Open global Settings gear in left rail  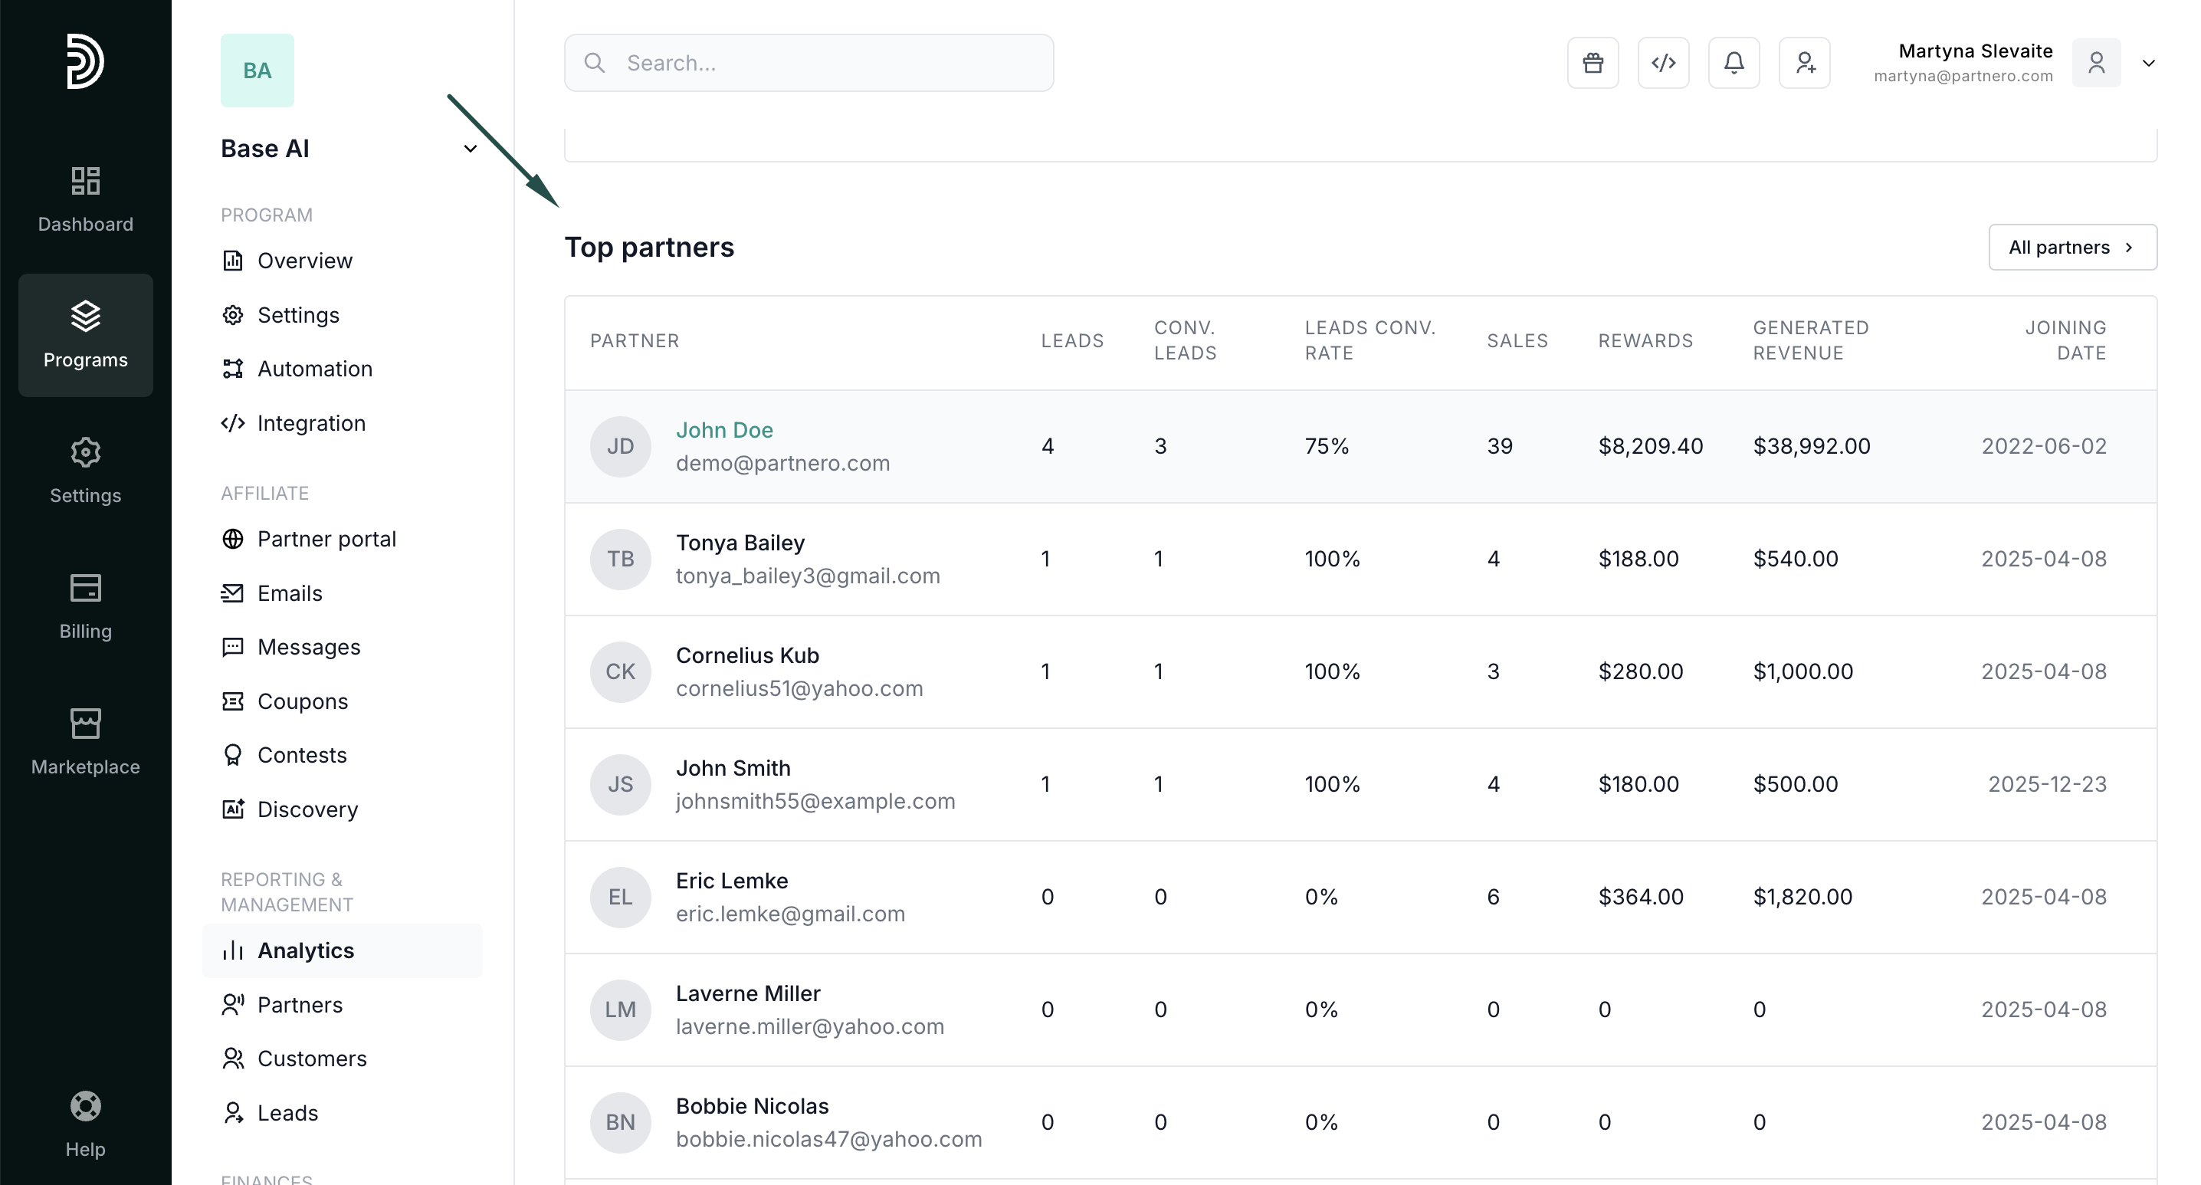point(85,471)
